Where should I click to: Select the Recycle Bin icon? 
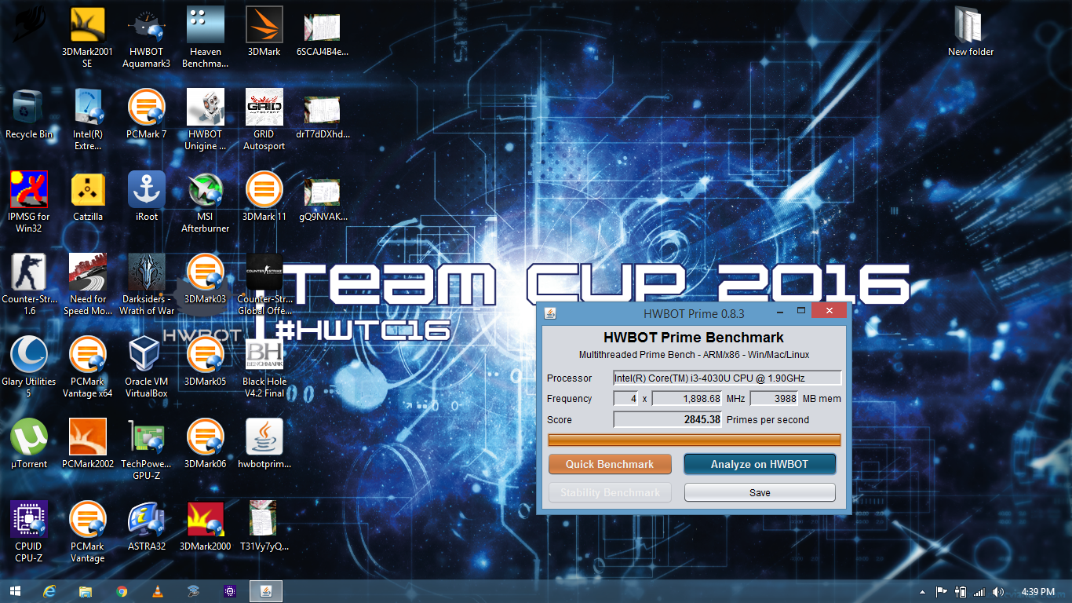[29, 114]
